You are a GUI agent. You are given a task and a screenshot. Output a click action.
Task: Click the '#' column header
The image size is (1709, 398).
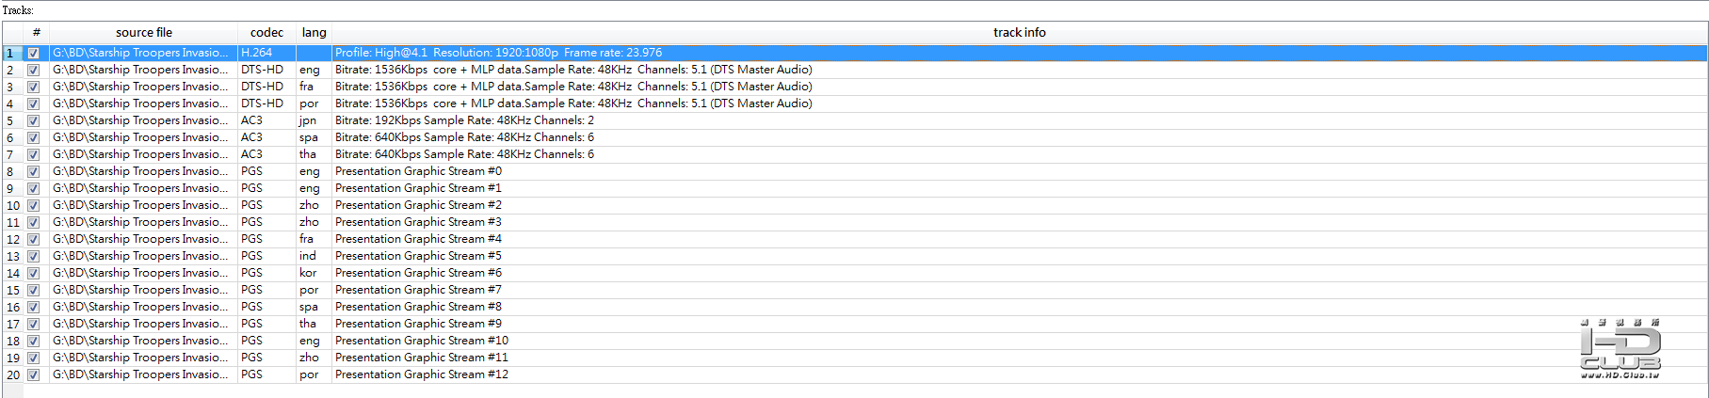point(36,33)
